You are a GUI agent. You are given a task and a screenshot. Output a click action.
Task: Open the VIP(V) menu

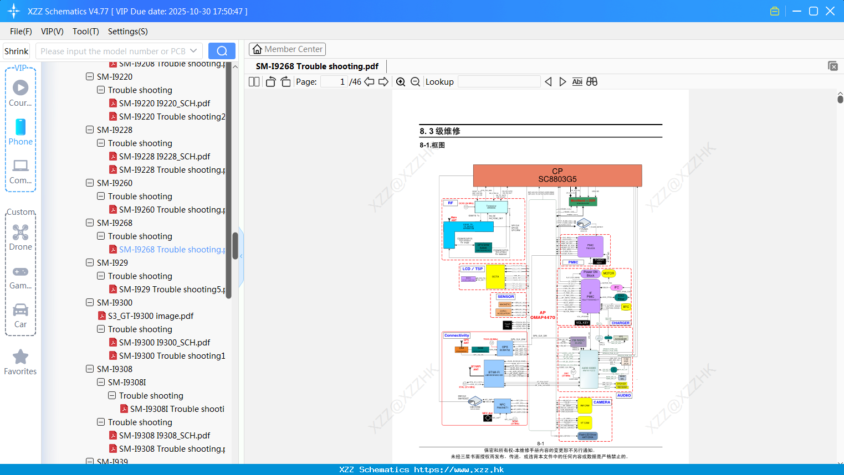52,32
